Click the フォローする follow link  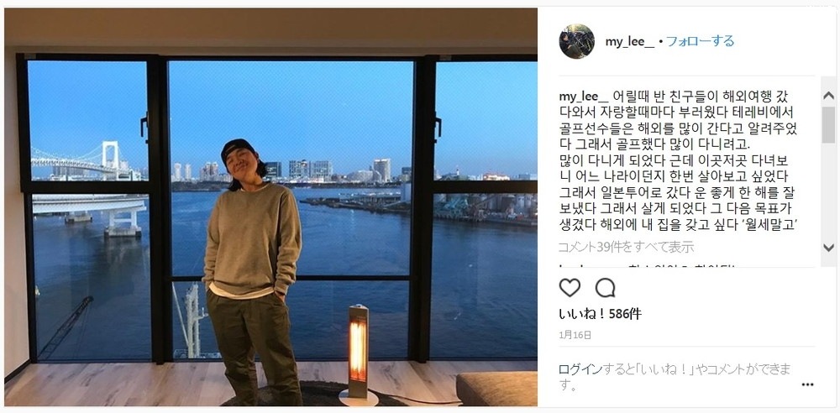click(x=701, y=41)
